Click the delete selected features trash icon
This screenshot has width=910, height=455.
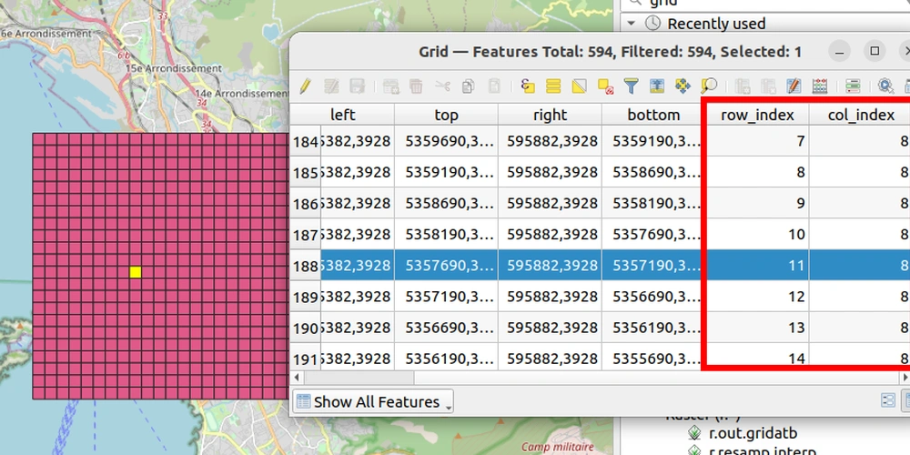click(x=416, y=86)
